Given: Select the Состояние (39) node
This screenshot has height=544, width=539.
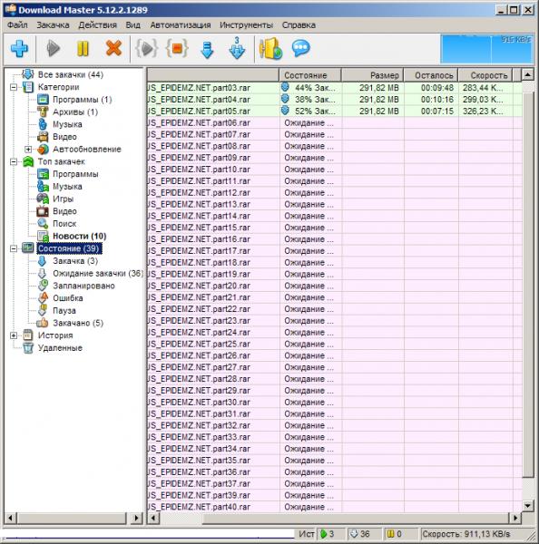Looking at the screenshot, I should [x=68, y=248].
